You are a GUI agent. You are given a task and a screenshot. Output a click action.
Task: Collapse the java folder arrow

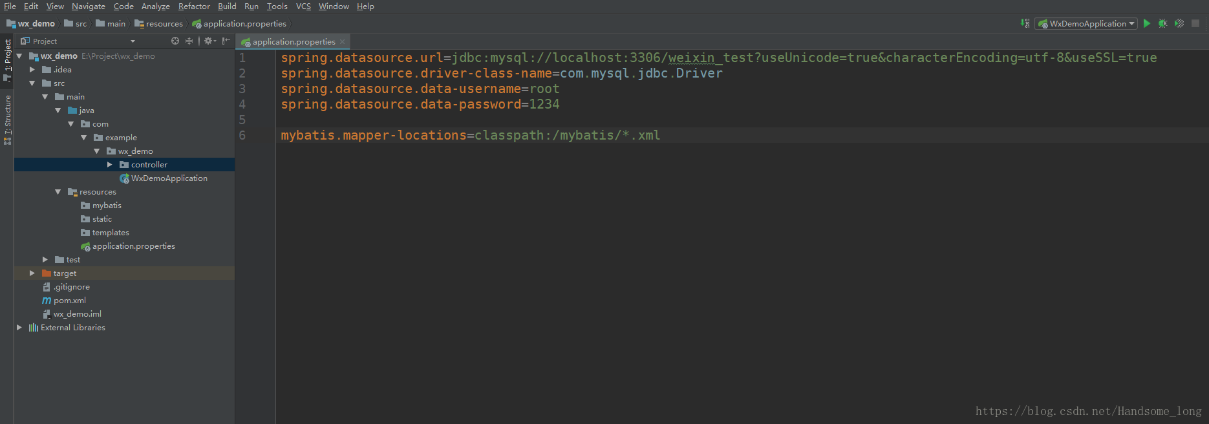tap(58, 111)
